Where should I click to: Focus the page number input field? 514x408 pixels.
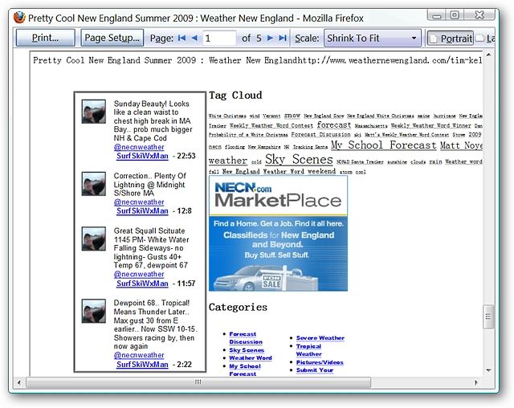219,39
